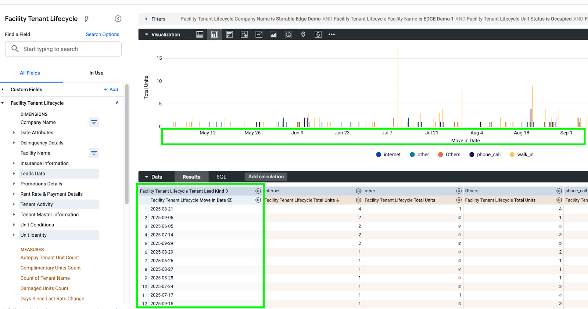This screenshot has height=309, width=588.
Task: Open more visualization types menu
Action: (x=331, y=34)
